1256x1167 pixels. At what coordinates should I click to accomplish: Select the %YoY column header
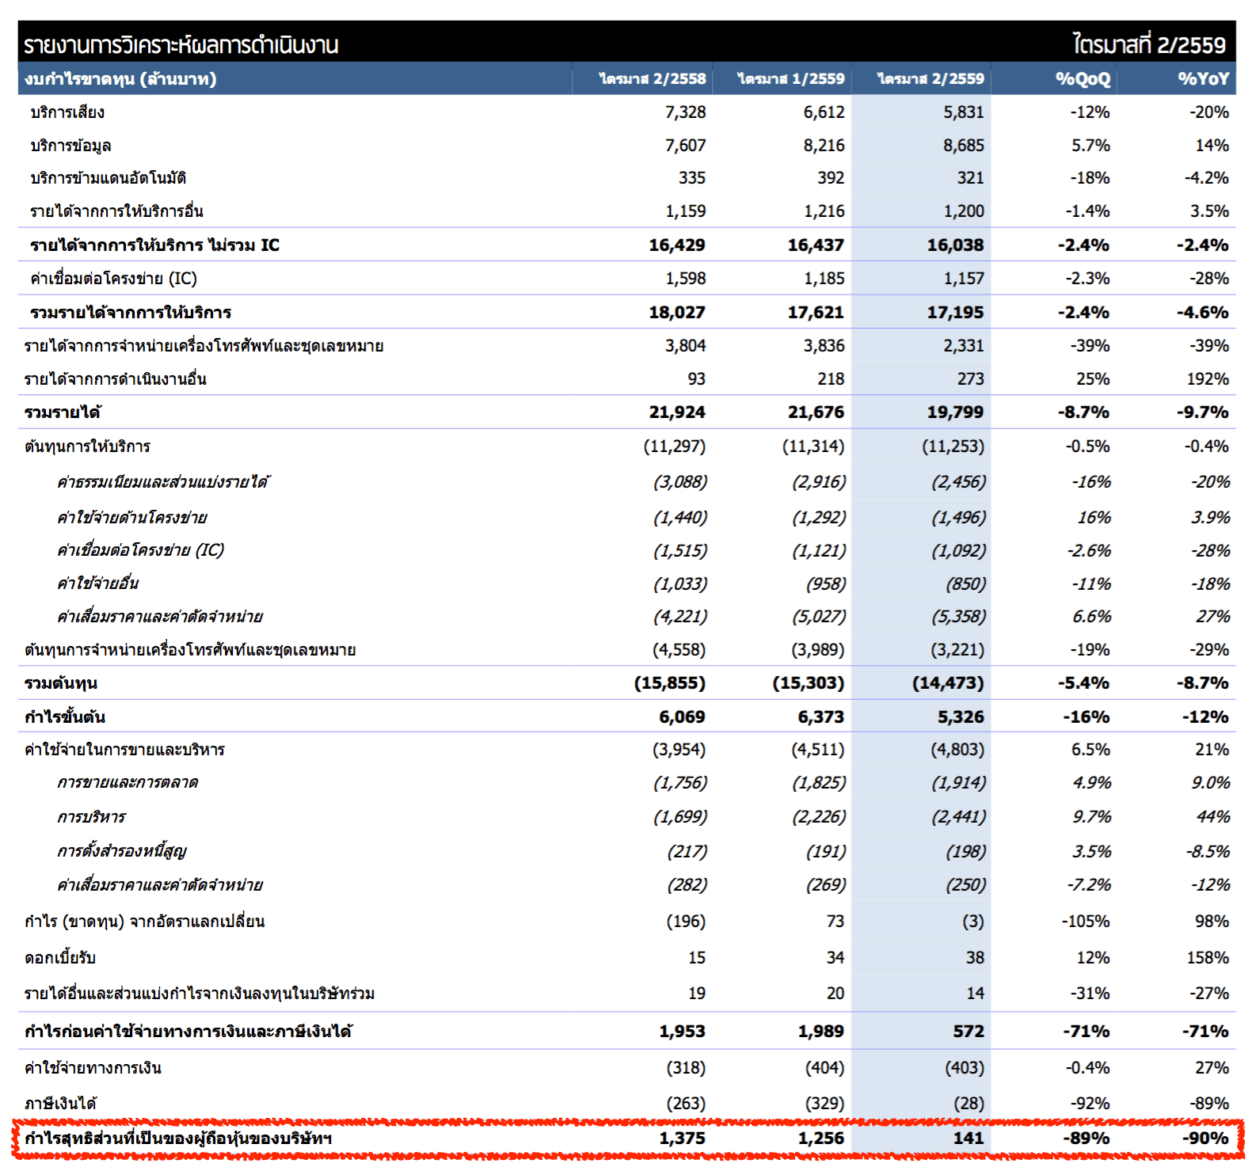pyautogui.click(x=1202, y=79)
